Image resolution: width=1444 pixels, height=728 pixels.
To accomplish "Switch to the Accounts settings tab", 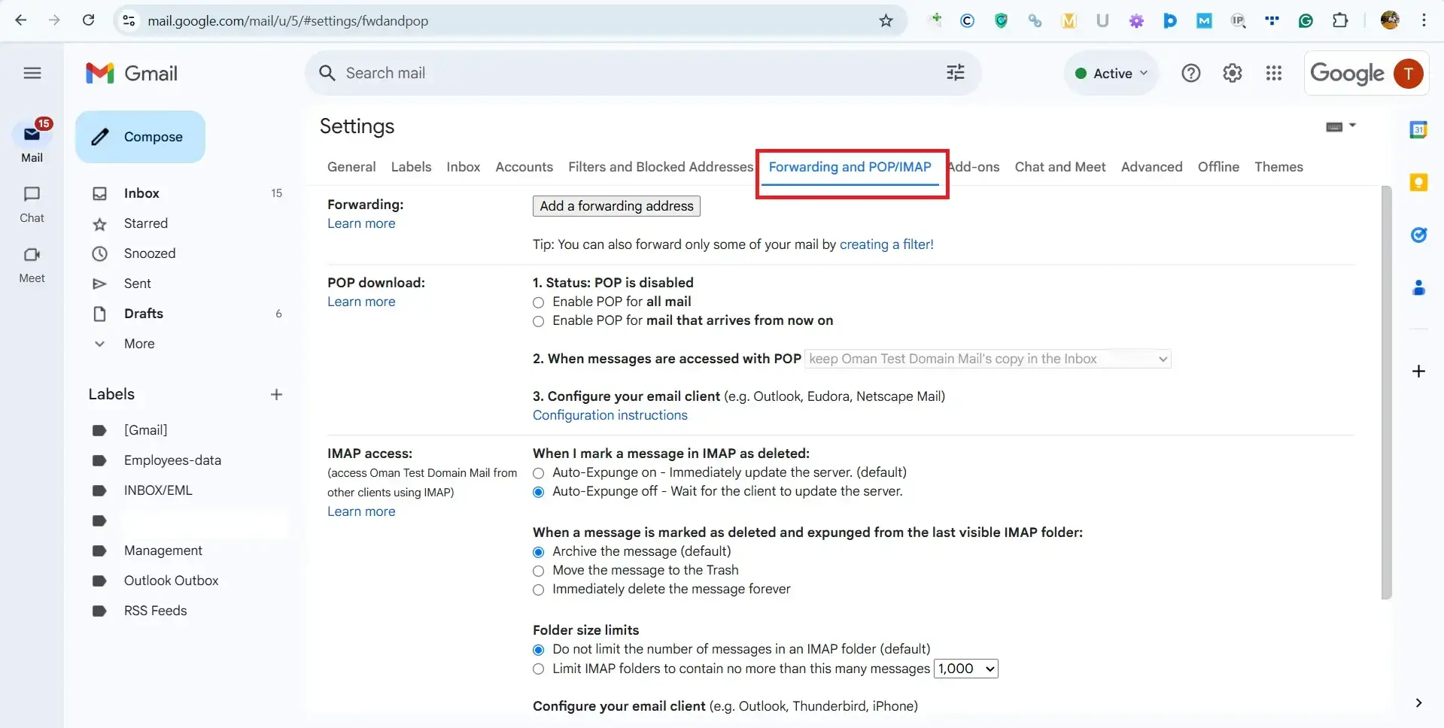I will tap(524, 167).
